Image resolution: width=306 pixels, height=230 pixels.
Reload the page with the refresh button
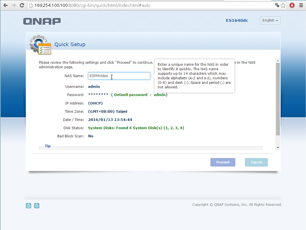(22, 5)
